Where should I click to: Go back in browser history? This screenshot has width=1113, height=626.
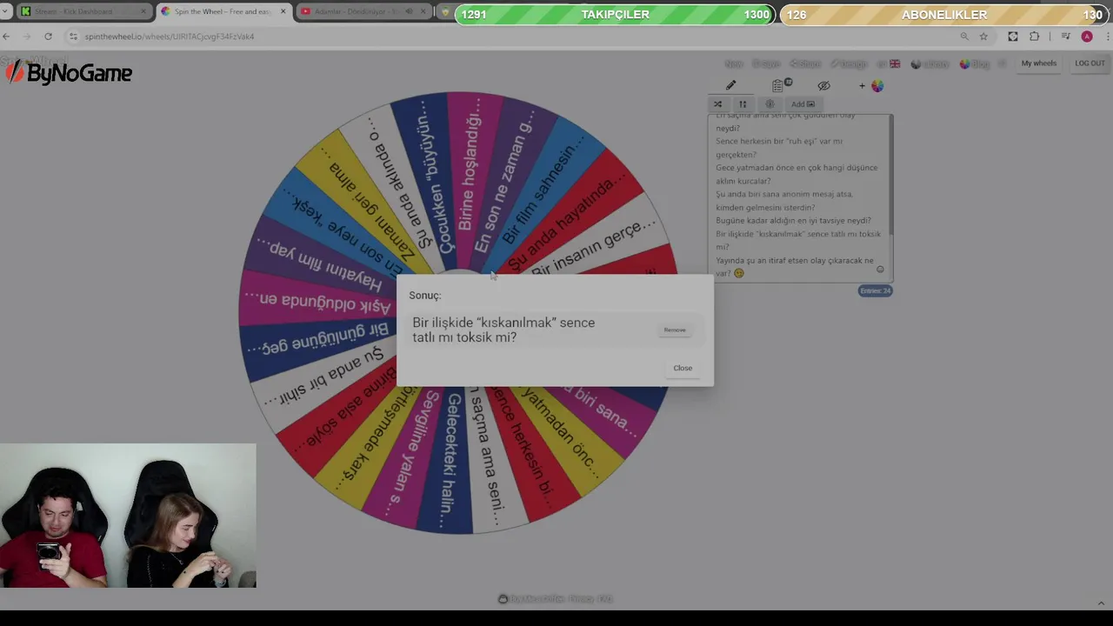coord(6,37)
